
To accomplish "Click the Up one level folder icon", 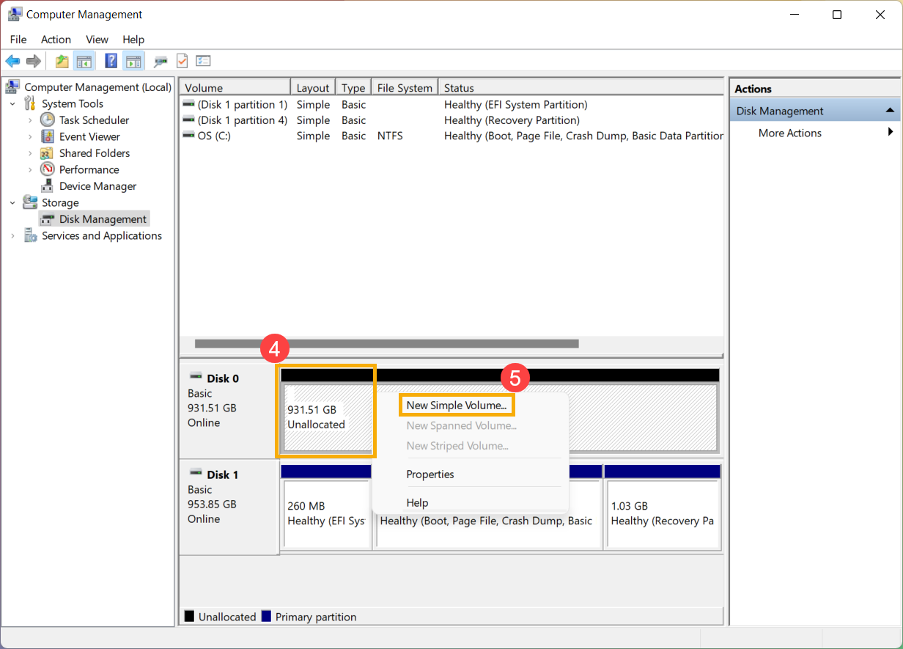I will point(62,62).
